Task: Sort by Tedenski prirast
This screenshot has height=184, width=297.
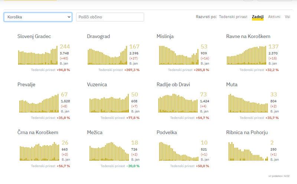Action: tap(233, 17)
